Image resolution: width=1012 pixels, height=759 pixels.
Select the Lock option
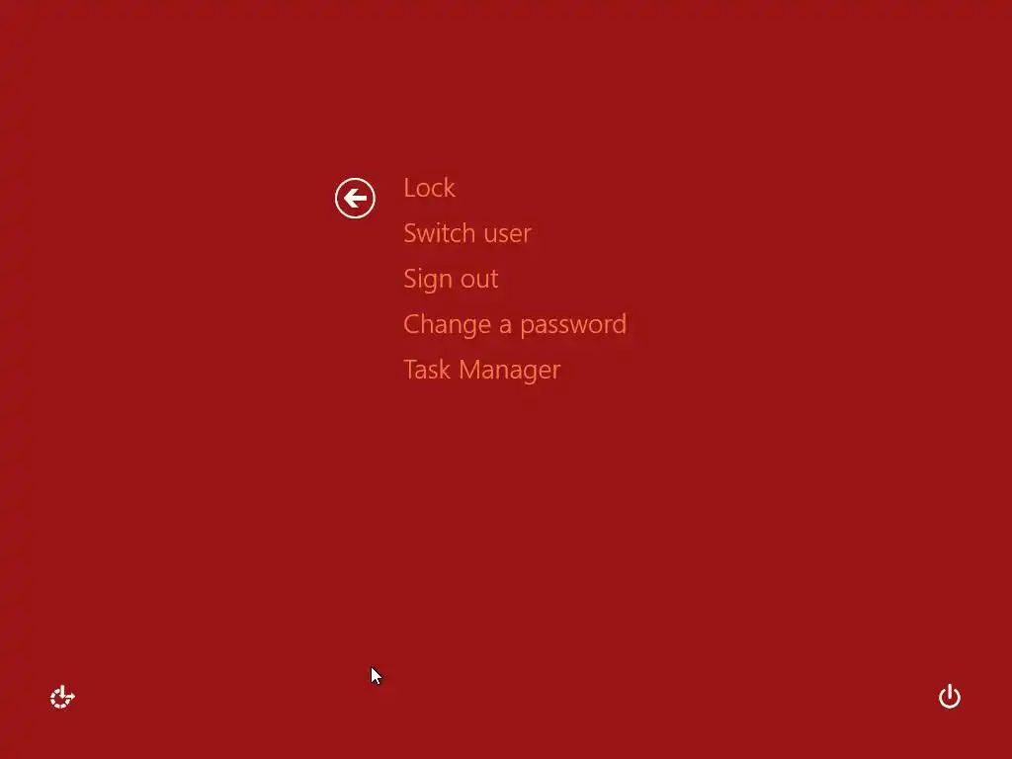[429, 188]
